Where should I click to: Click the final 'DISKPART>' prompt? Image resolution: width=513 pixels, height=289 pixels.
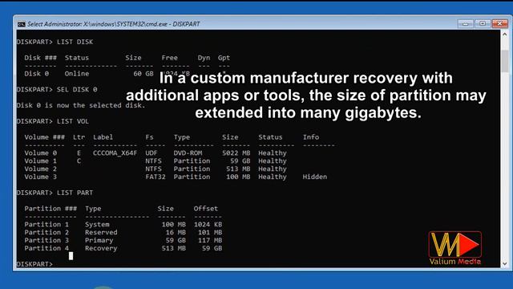(x=34, y=264)
